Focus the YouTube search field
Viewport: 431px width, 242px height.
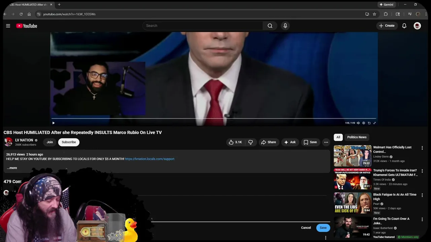click(x=203, y=26)
